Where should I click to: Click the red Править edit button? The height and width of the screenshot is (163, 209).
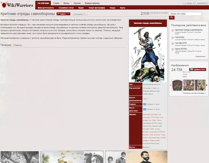click(62, 14)
